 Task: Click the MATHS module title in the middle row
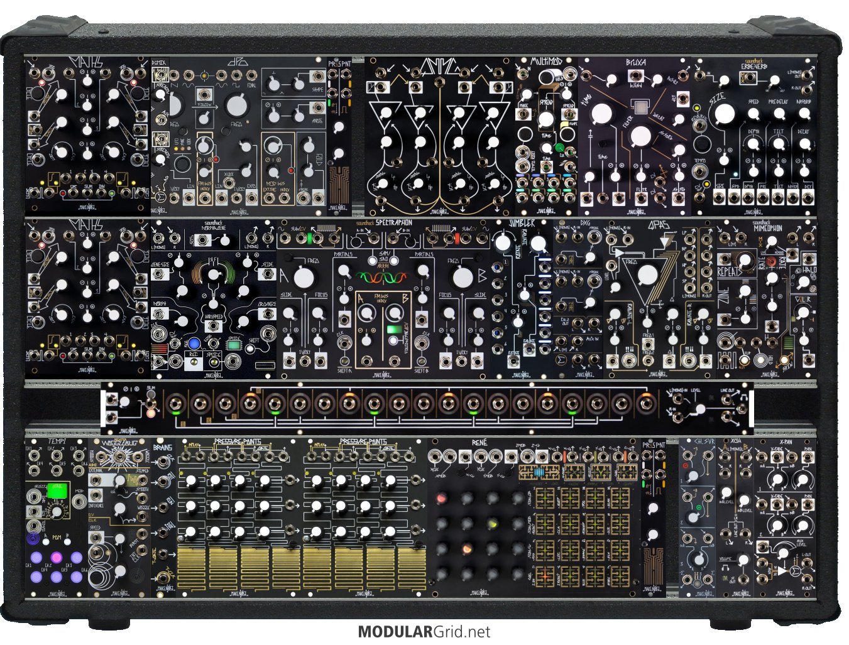coord(88,225)
